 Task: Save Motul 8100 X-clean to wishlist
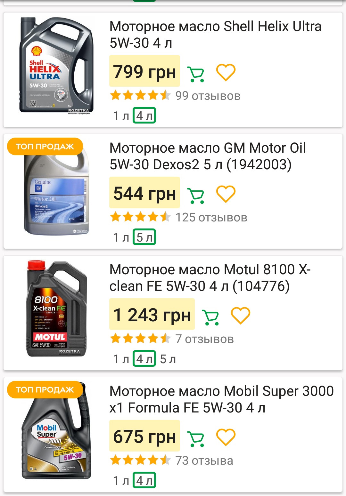[241, 315]
